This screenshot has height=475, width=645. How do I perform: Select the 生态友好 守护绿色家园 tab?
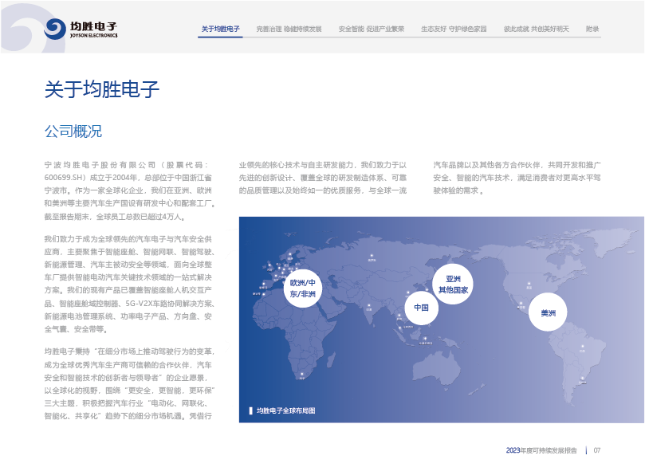453,29
